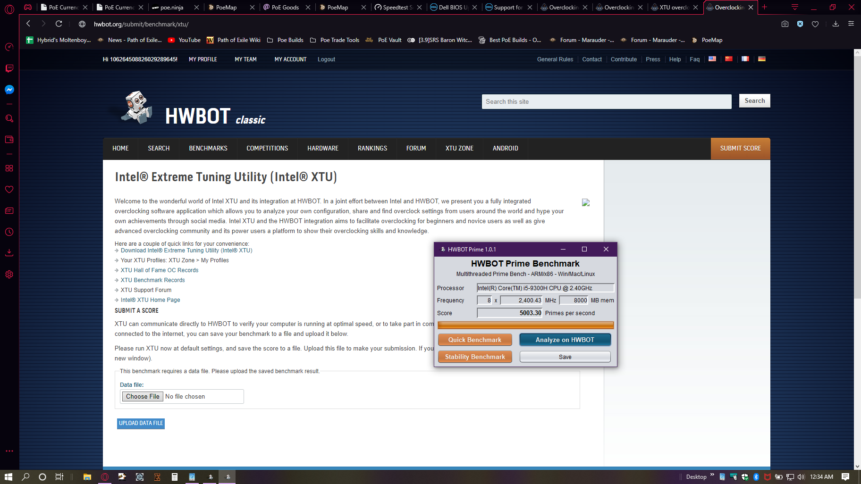
Task: Click the browser address bar URL
Action: (x=141, y=24)
